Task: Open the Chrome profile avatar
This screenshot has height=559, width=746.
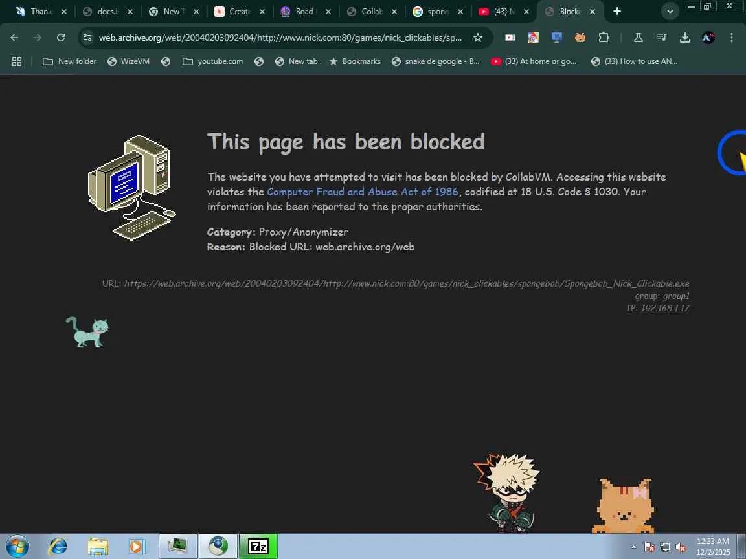Action: (x=708, y=38)
